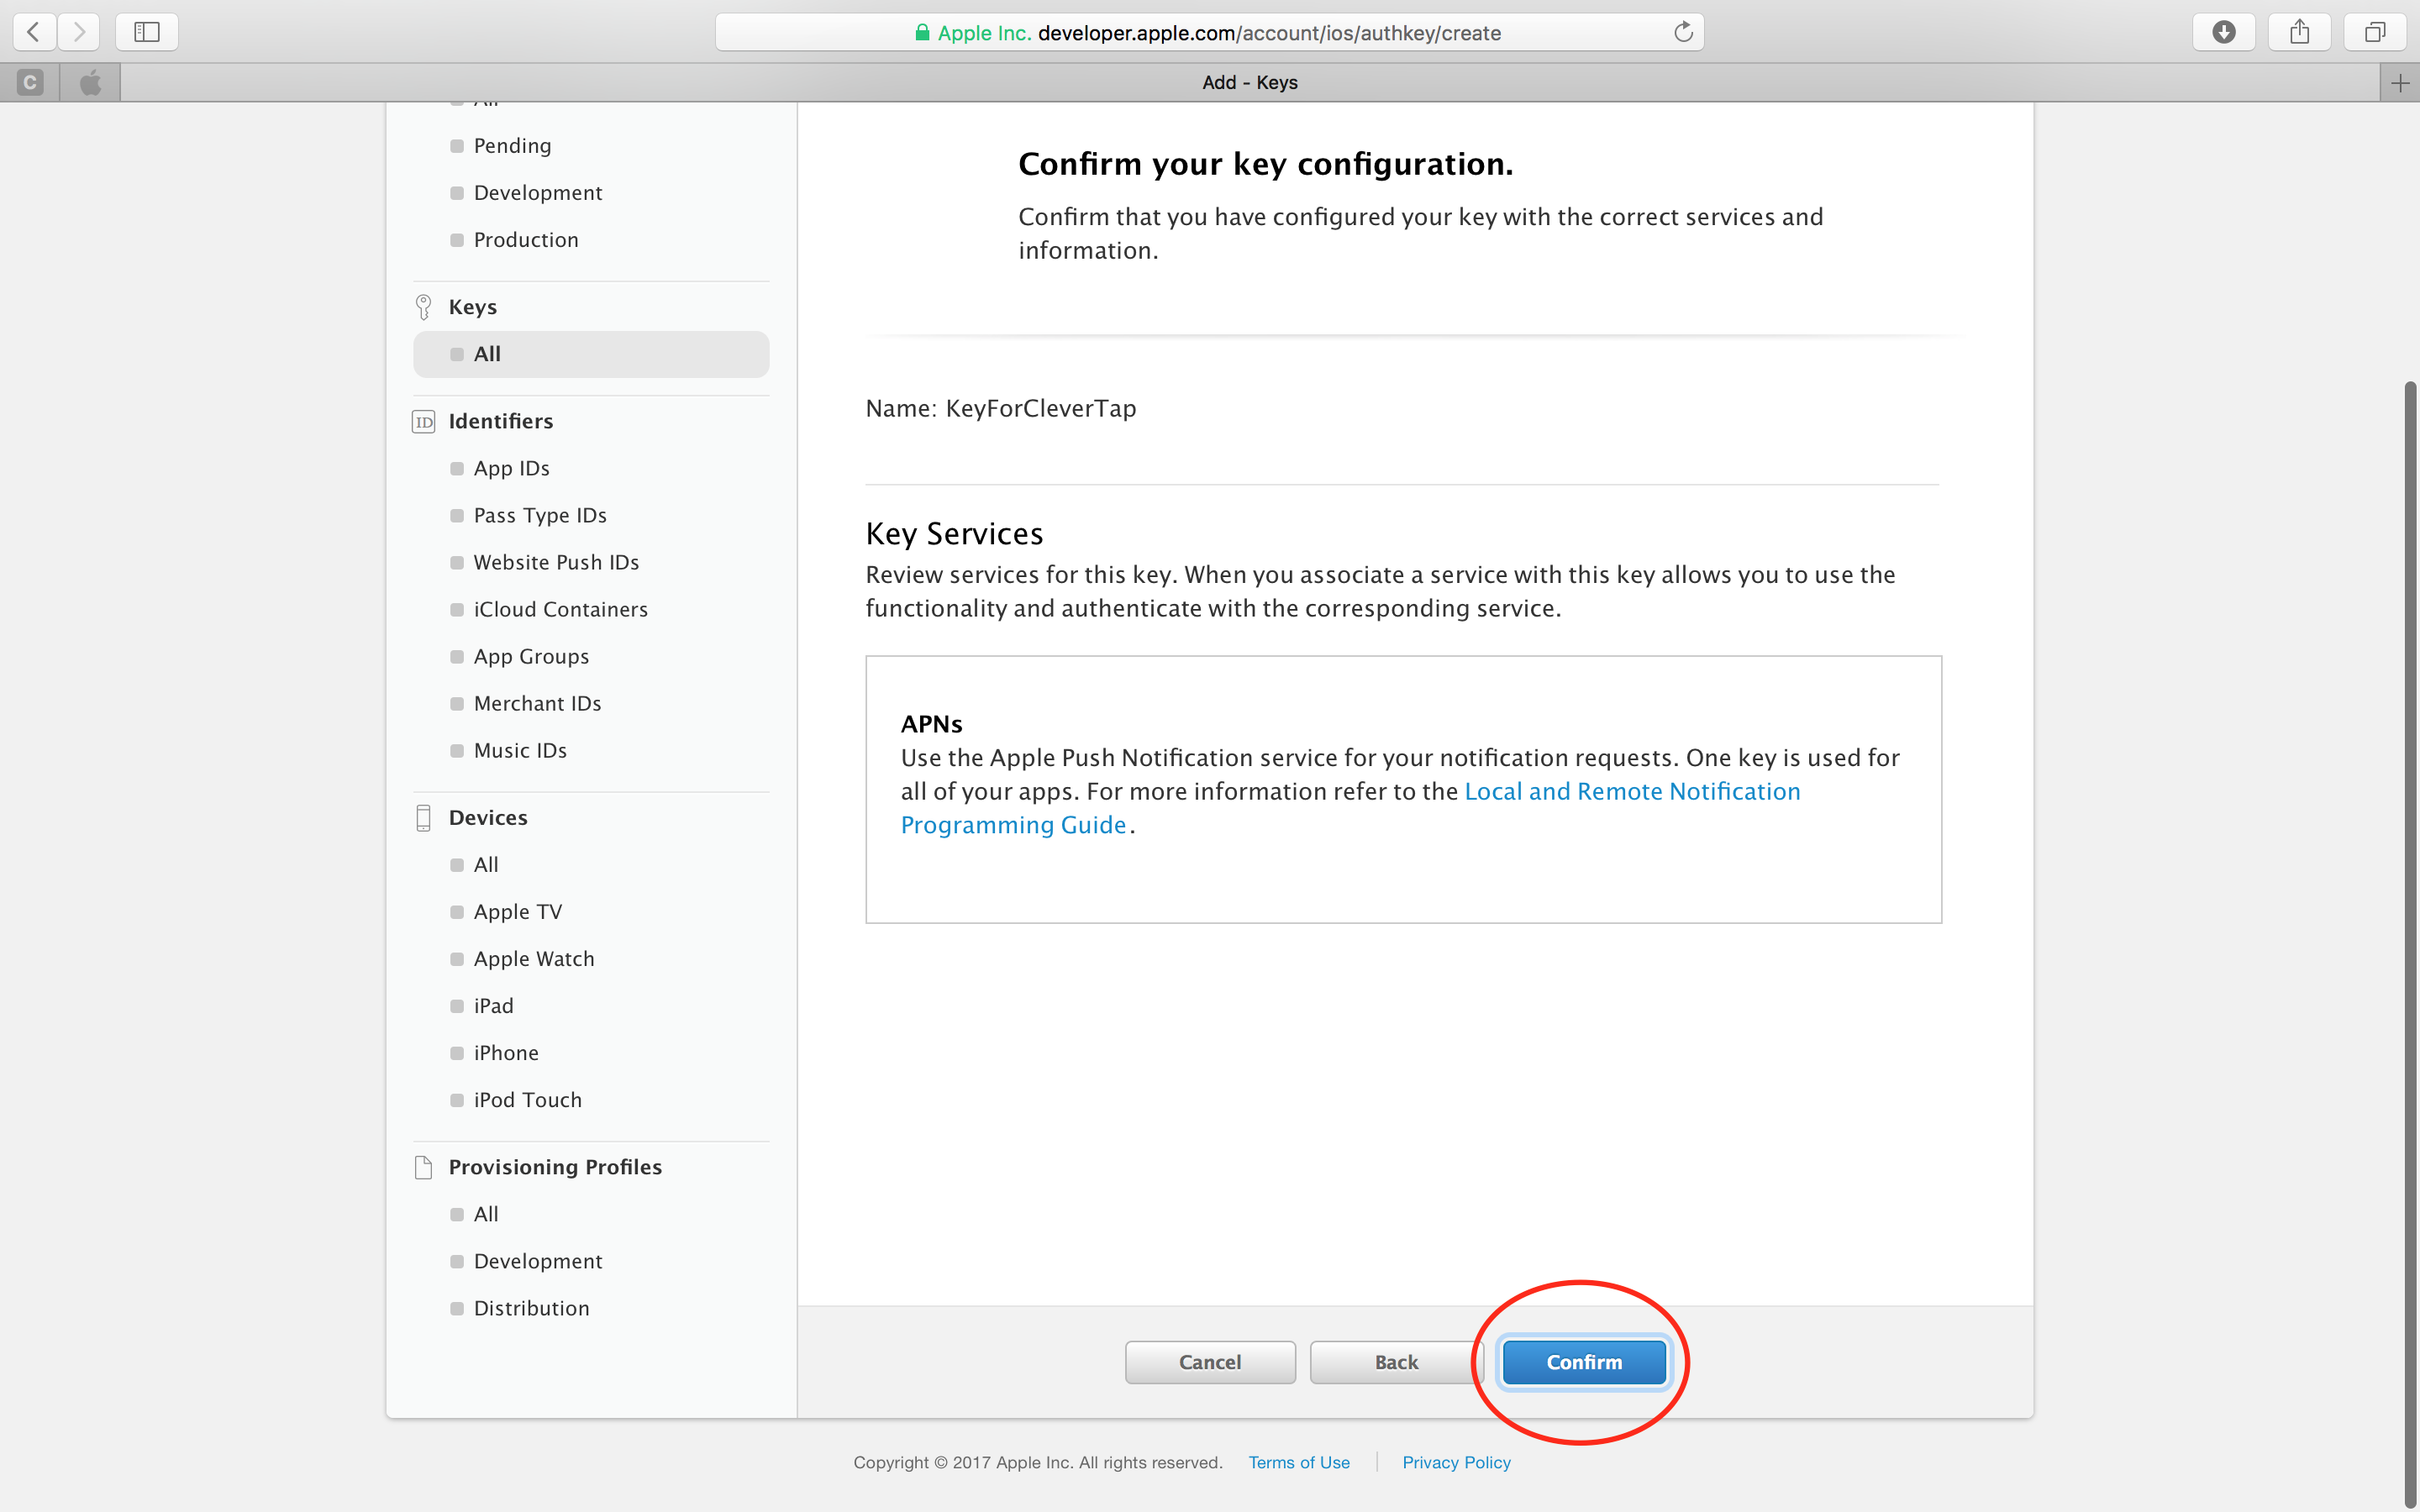Show all tabs overview icon
2420x1512 pixels.
coord(2374,32)
